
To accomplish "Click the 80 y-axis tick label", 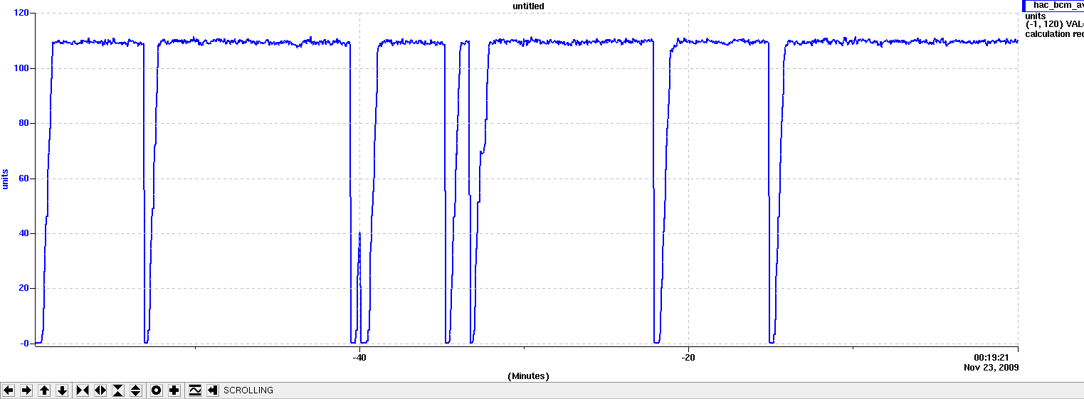I will pyautogui.click(x=24, y=123).
